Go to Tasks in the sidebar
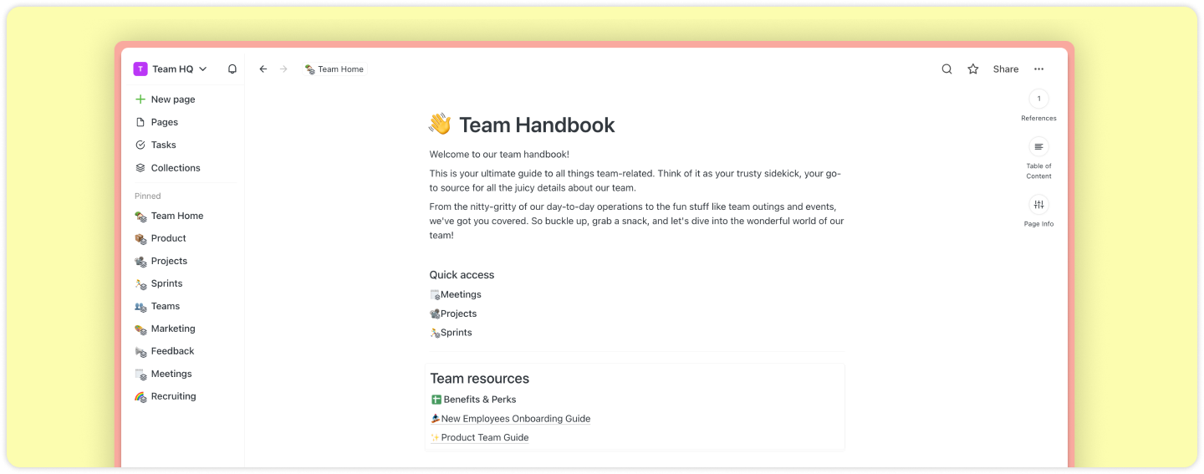Viewport: 1204px width, 474px height. coord(163,145)
